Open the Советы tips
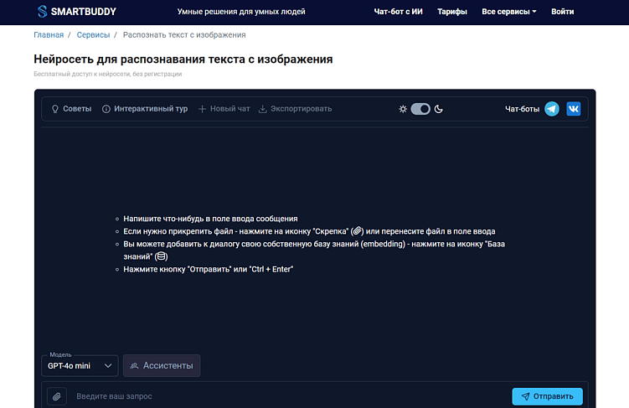This screenshot has height=408, width=629. (x=71, y=109)
